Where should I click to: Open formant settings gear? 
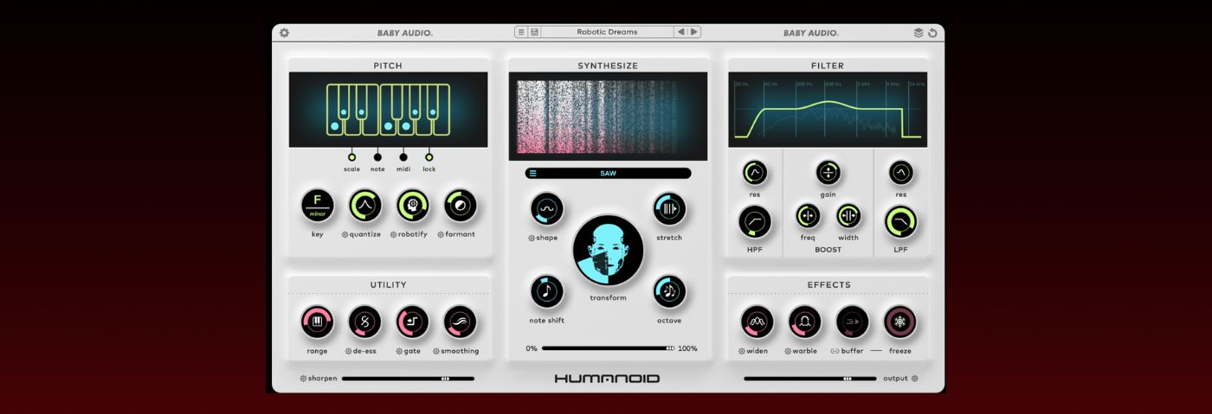(441, 234)
